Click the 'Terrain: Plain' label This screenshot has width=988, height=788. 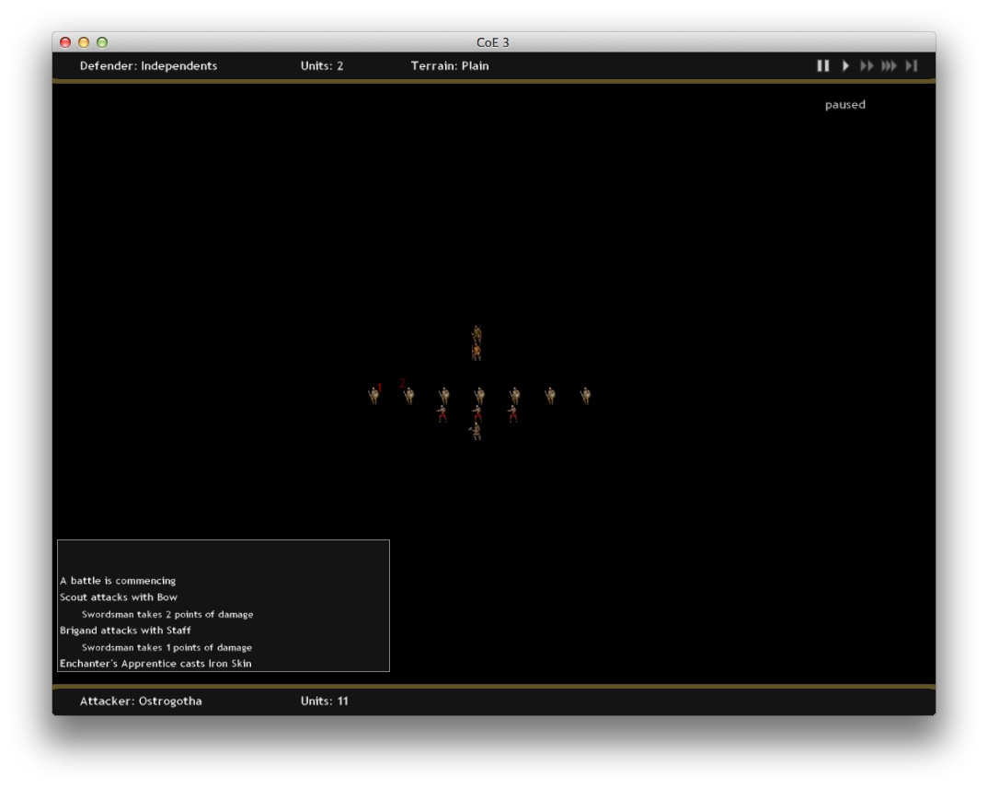coord(450,66)
